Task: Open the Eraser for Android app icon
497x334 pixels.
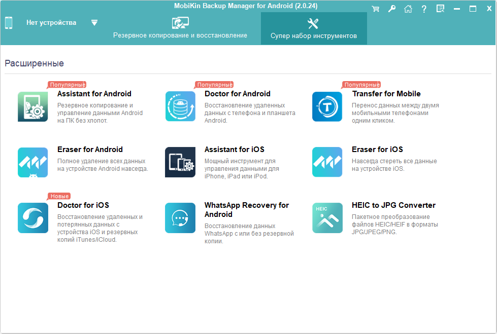Action: click(x=33, y=162)
